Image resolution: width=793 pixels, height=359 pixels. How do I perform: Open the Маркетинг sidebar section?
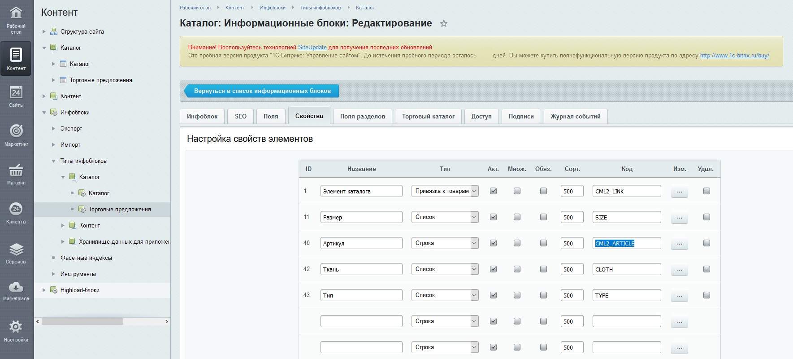pyautogui.click(x=16, y=135)
